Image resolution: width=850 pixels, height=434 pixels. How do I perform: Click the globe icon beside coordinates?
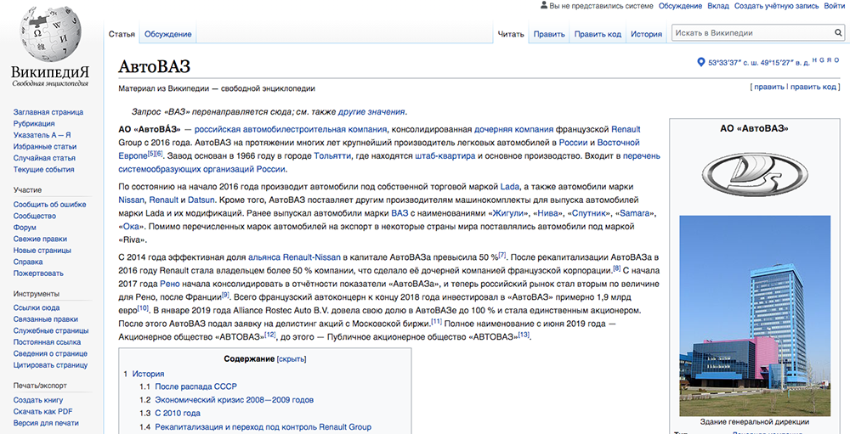(x=701, y=62)
